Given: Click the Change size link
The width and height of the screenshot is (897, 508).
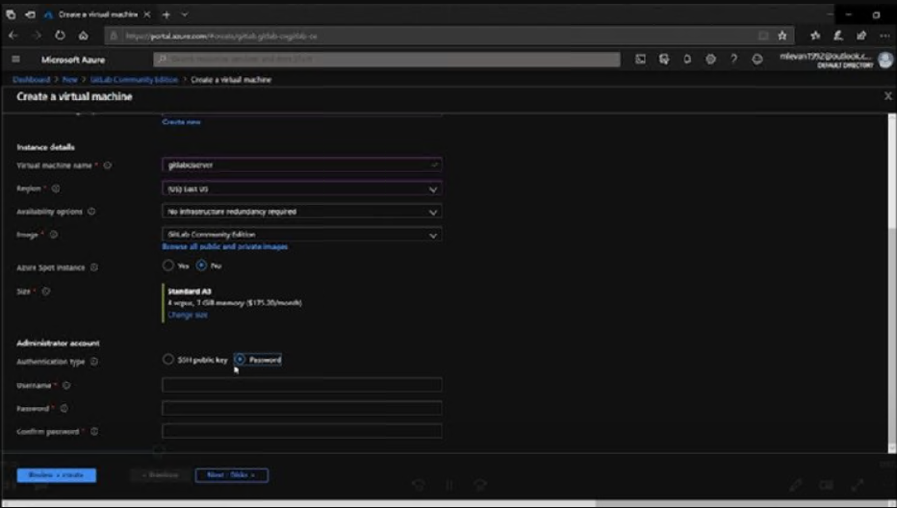Looking at the screenshot, I should 188,315.
